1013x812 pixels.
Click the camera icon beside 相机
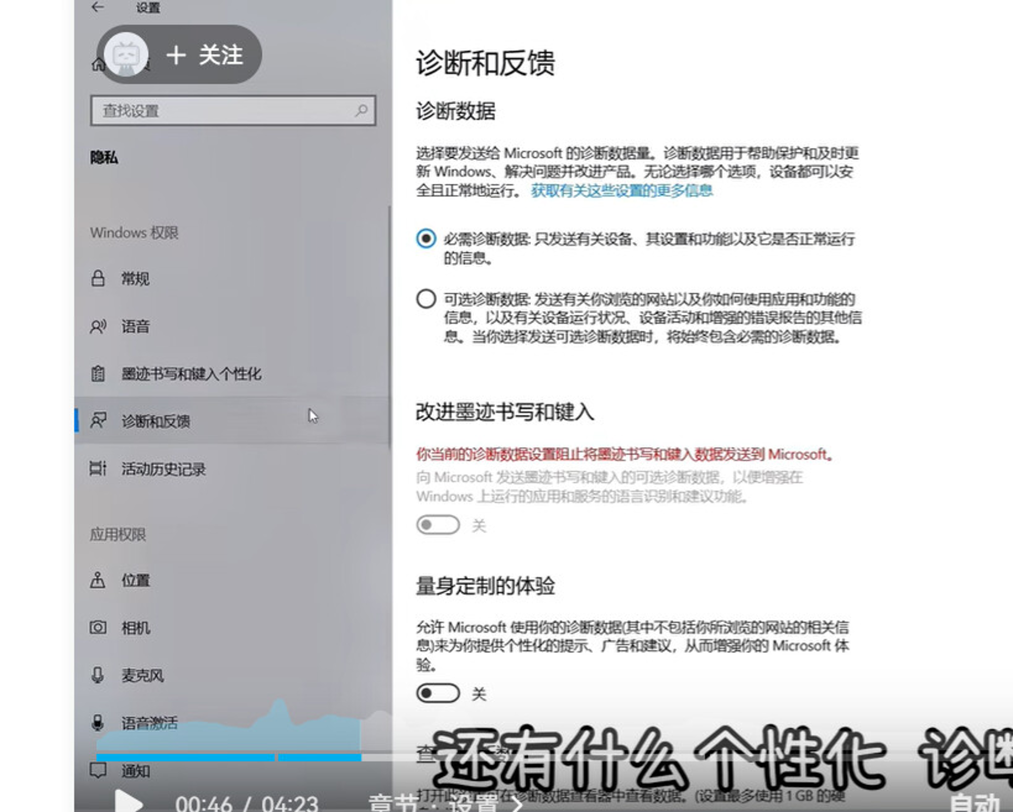98,628
